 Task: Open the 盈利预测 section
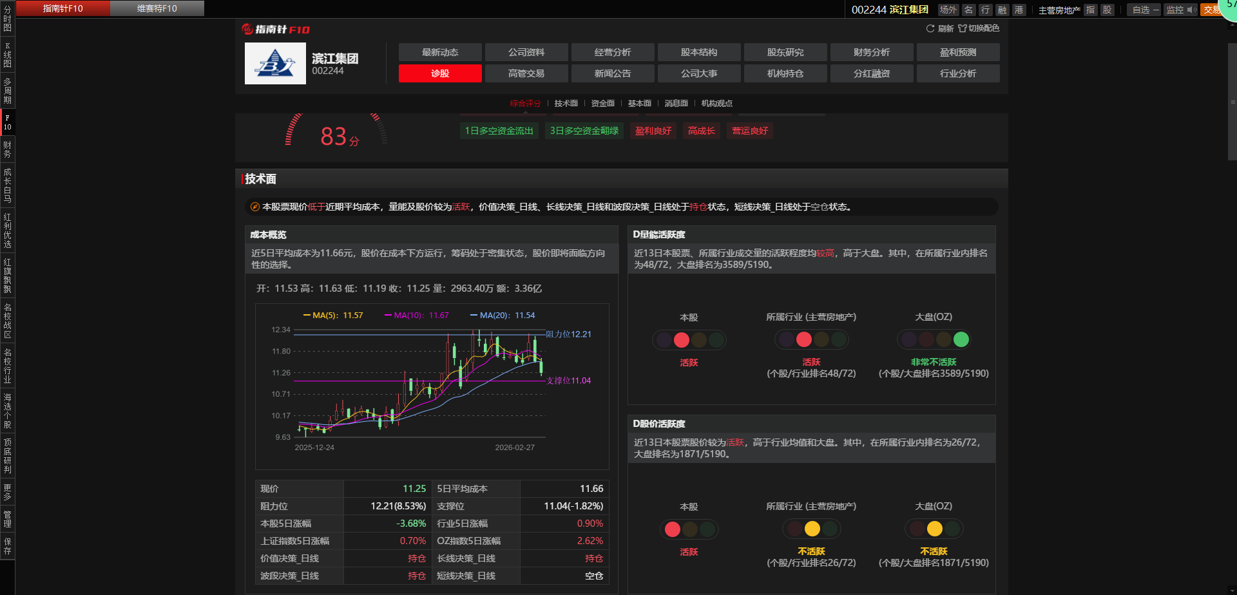(958, 52)
